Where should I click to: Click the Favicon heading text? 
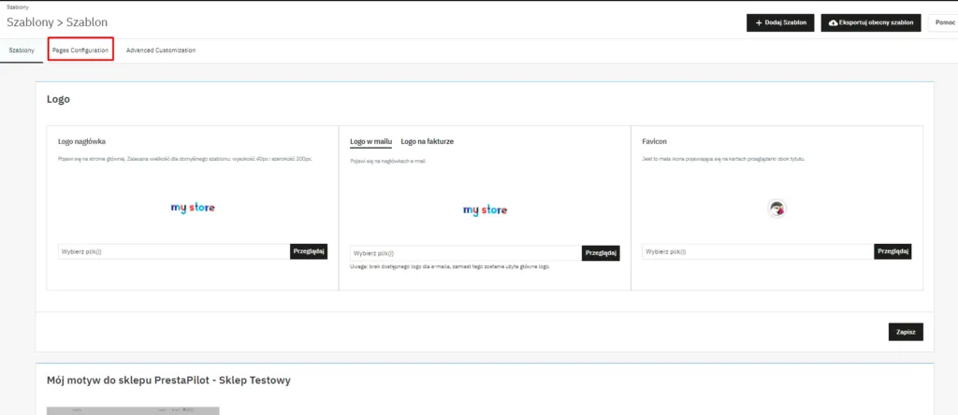(654, 141)
